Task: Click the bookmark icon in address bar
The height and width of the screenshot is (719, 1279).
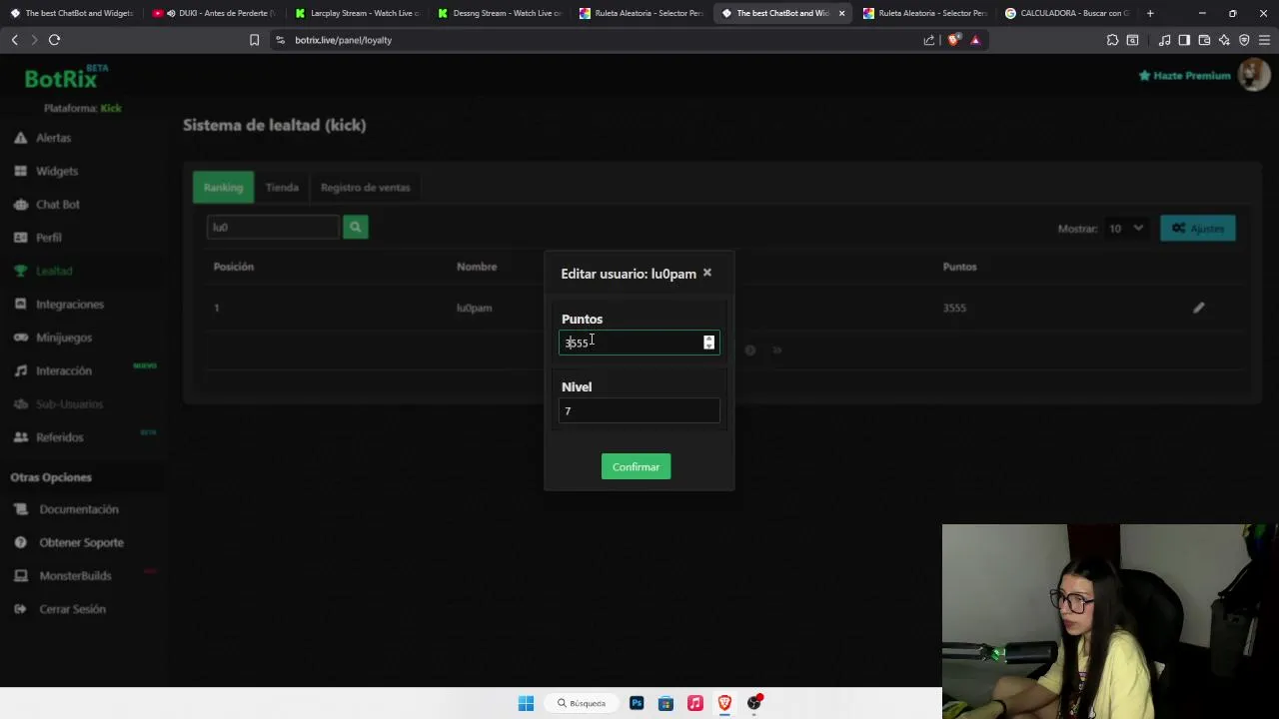Action: click(254, 40)
